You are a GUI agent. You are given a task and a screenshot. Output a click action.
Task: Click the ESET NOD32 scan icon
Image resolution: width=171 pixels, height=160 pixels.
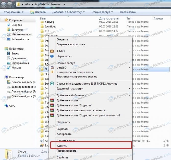point(52,84)
